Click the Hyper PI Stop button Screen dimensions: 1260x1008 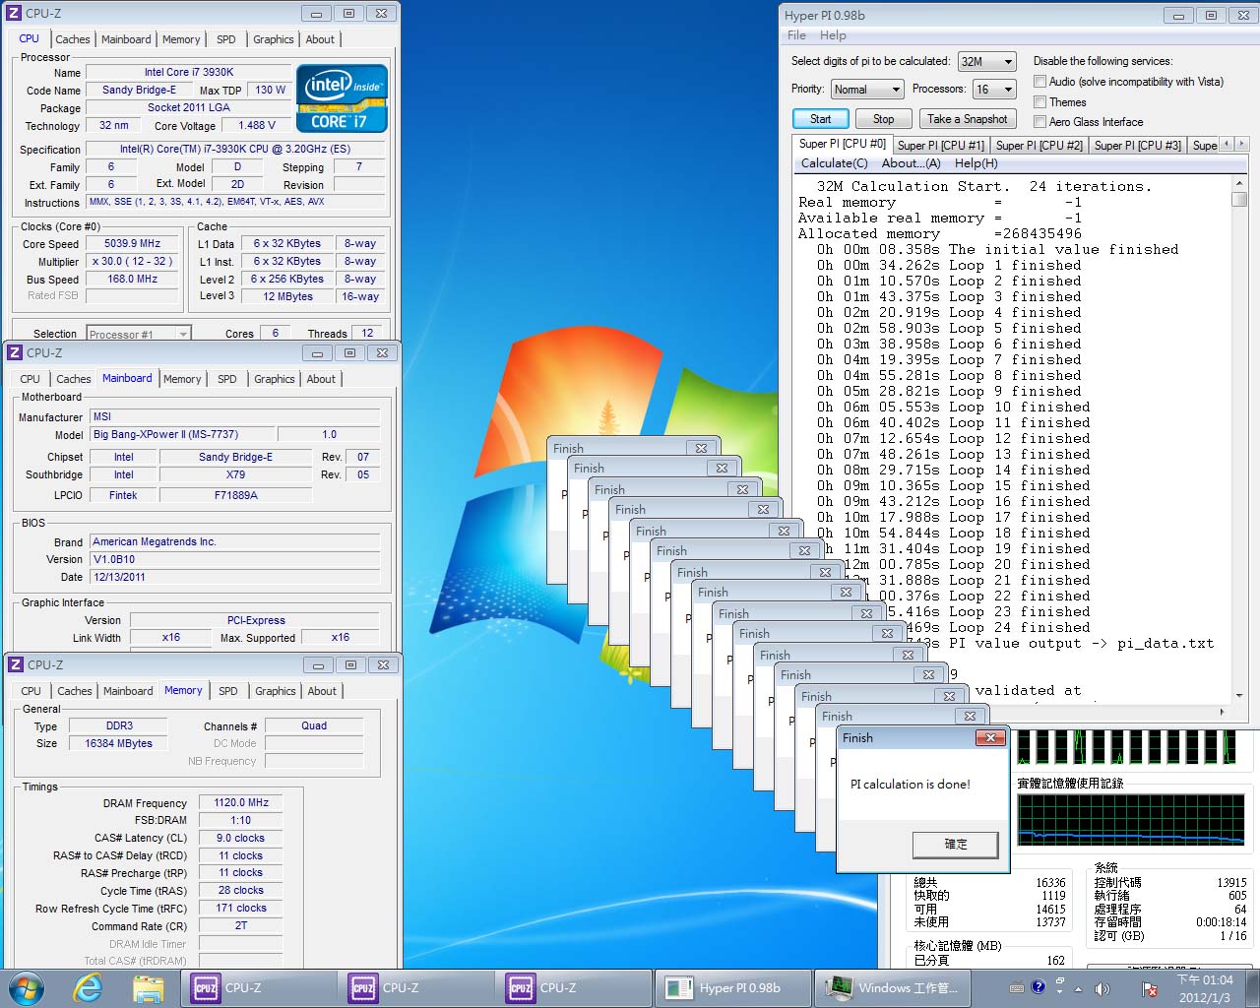click(884, 118)
